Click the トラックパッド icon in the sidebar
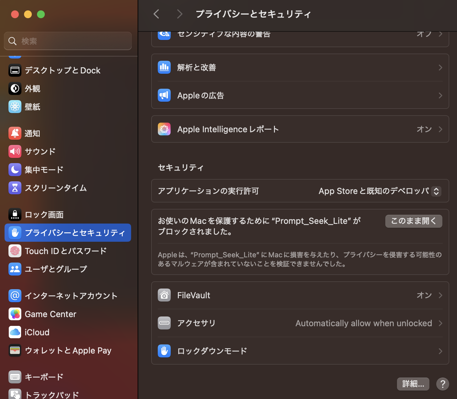Image resolution: width=457 pixels, height=399 pixels. click(15, 394)
